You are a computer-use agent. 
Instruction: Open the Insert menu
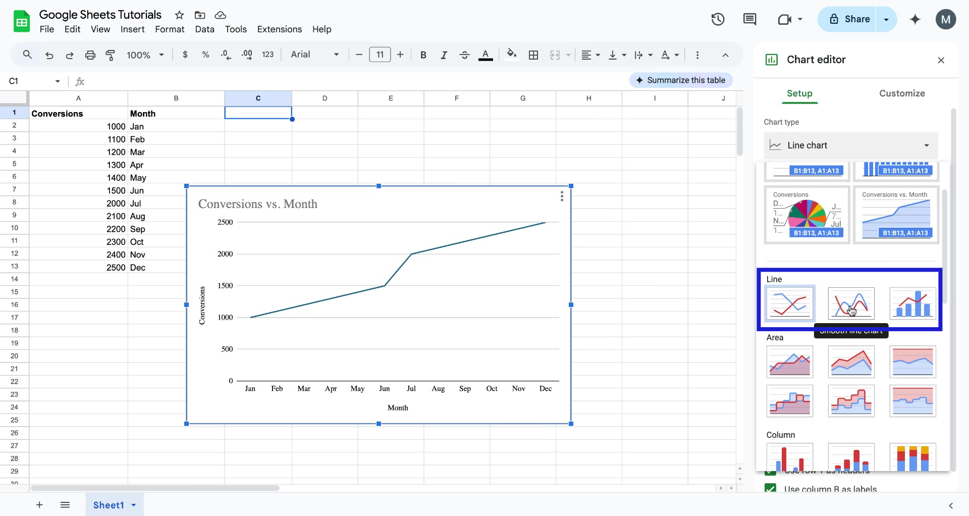[x=132, y=29]
